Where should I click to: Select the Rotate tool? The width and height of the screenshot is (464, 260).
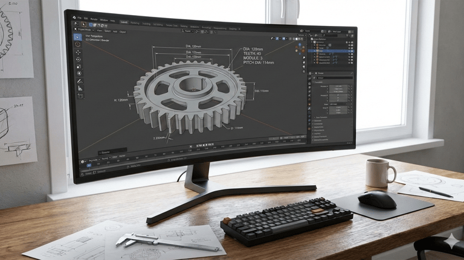79,59
